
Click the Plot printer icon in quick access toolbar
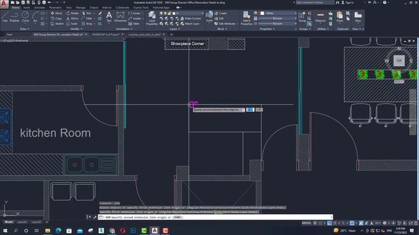point(44,3)
